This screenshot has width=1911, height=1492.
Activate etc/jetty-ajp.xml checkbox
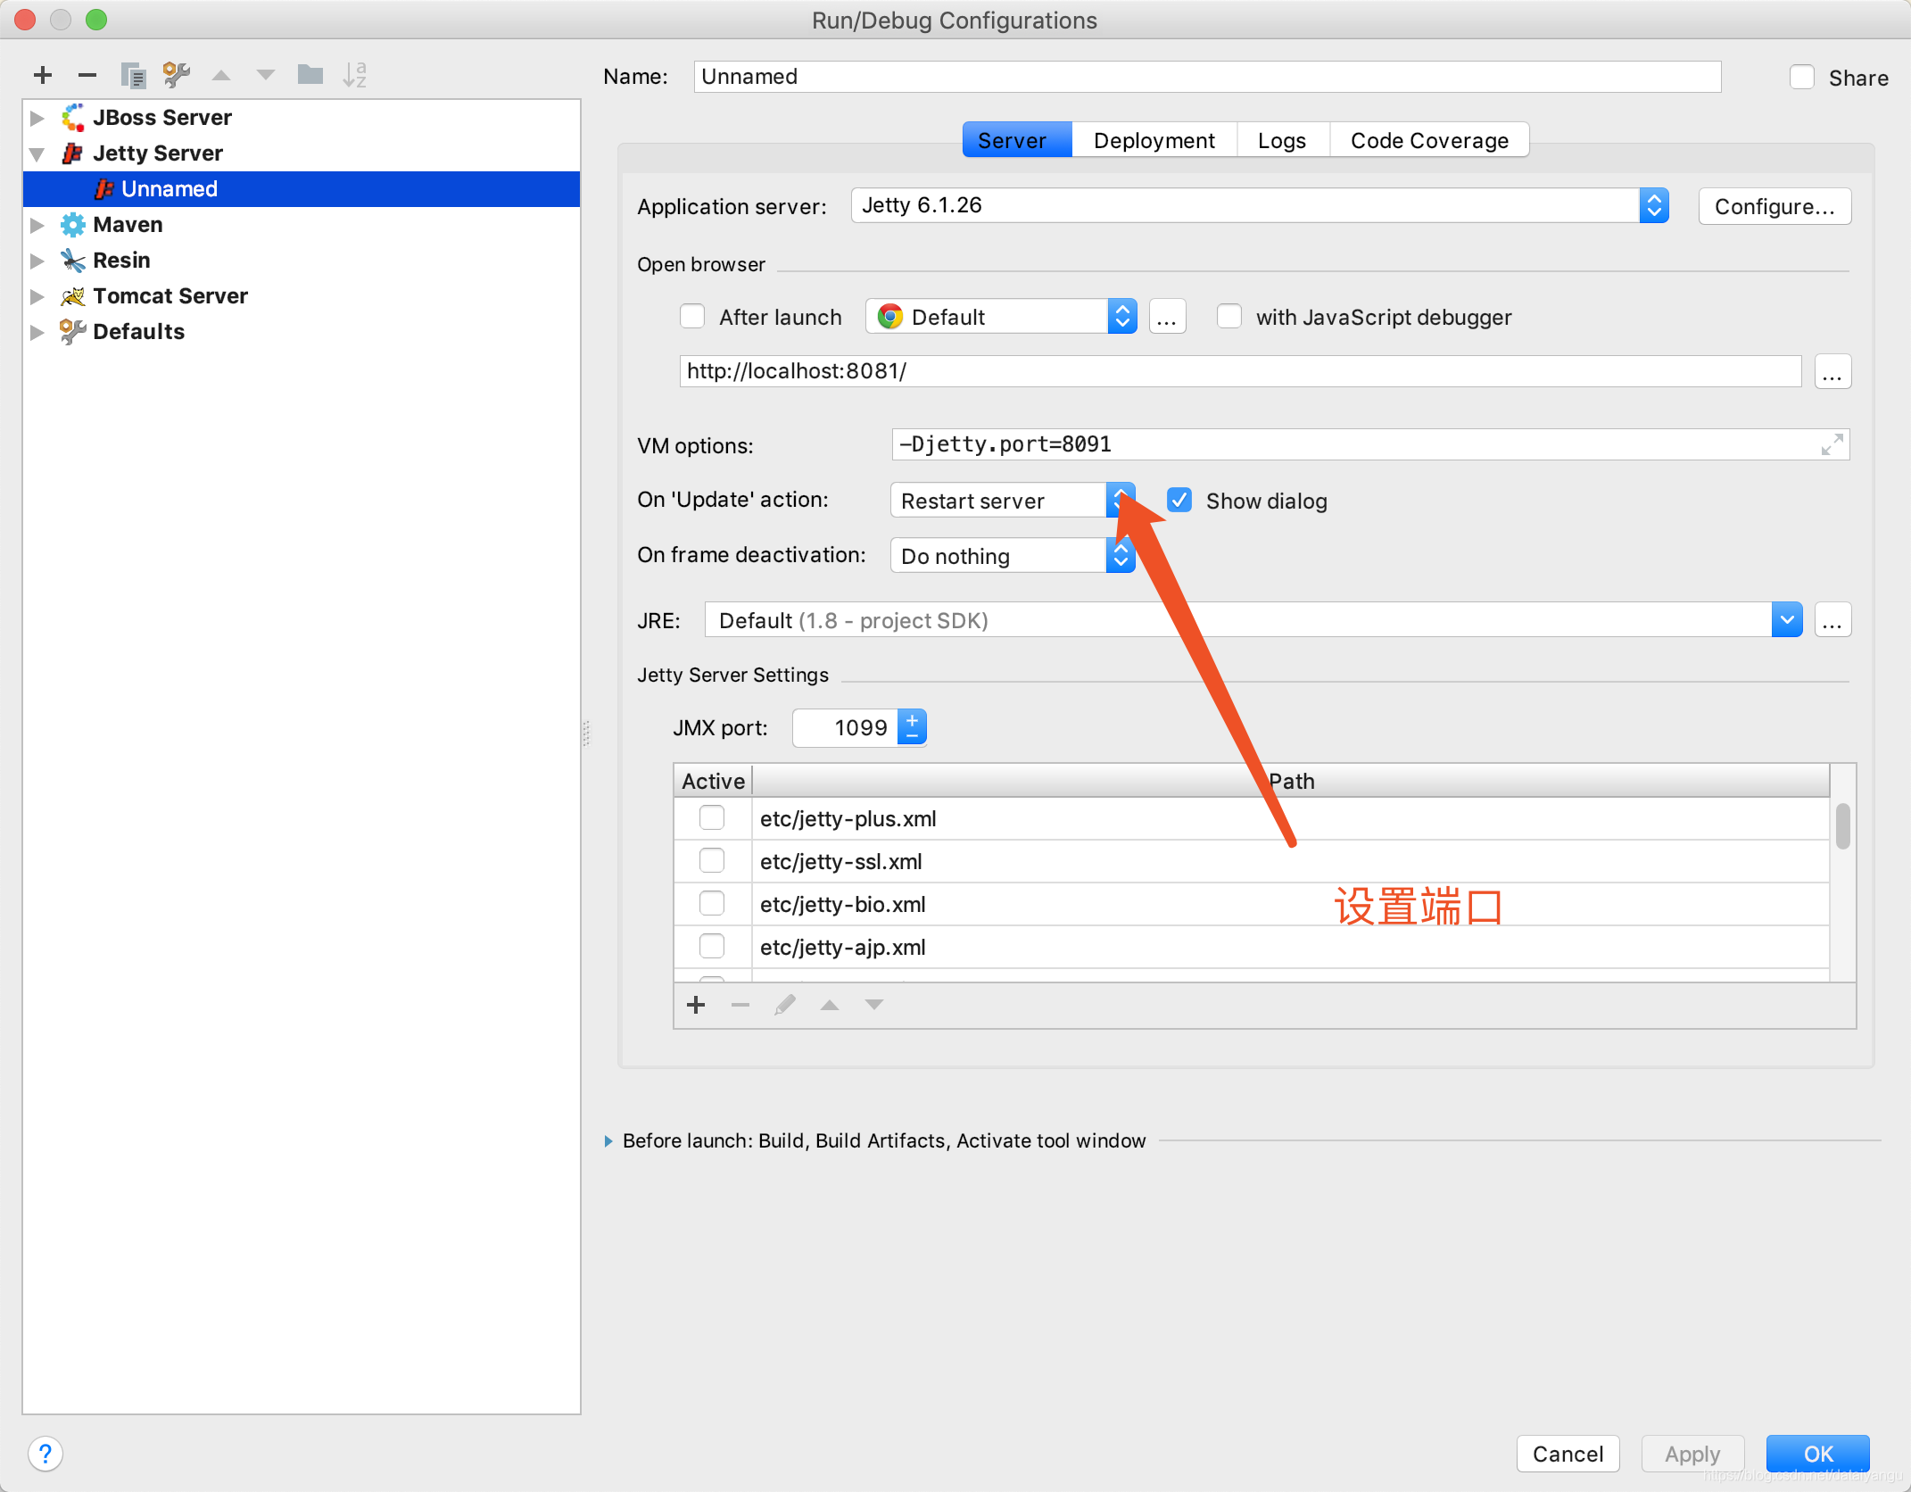pyautogui.click(x=712, y=947)
